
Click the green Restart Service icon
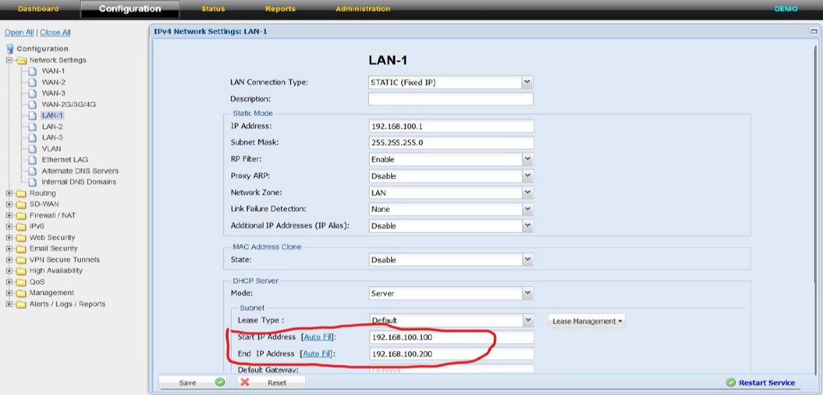730,383
